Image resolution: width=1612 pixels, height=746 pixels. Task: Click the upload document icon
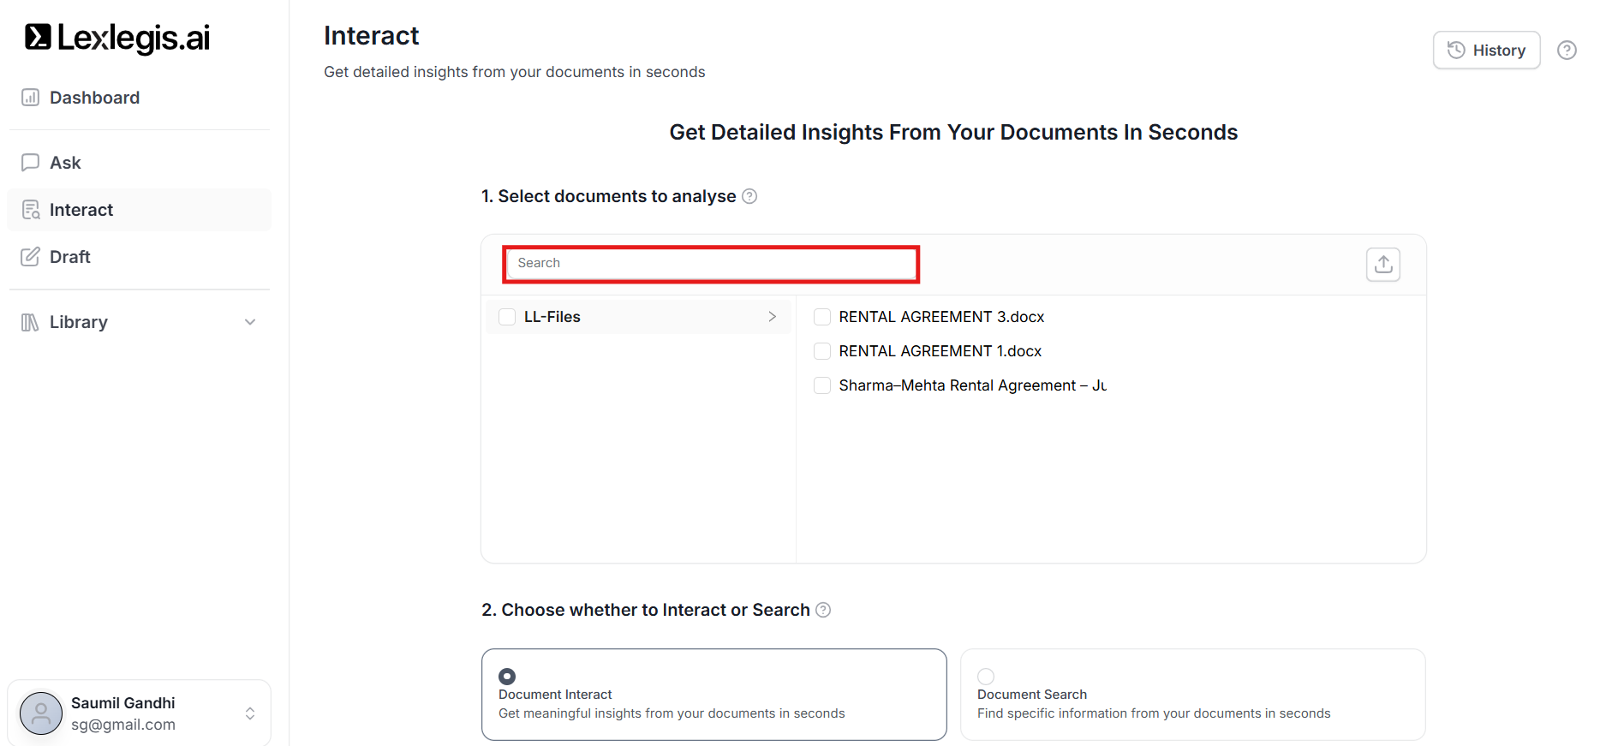click(x=1382, y=265)
